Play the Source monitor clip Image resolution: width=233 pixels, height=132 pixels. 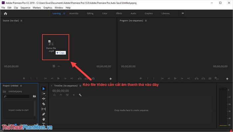click(59, 78)
